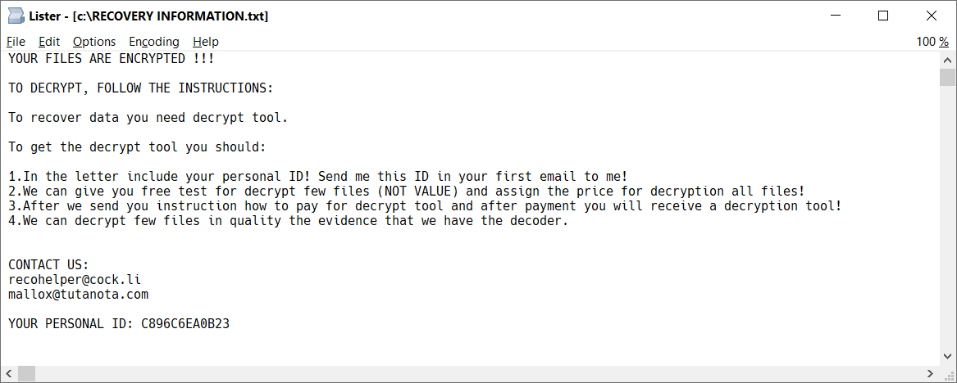Close the Lister window

click(931, 16)
